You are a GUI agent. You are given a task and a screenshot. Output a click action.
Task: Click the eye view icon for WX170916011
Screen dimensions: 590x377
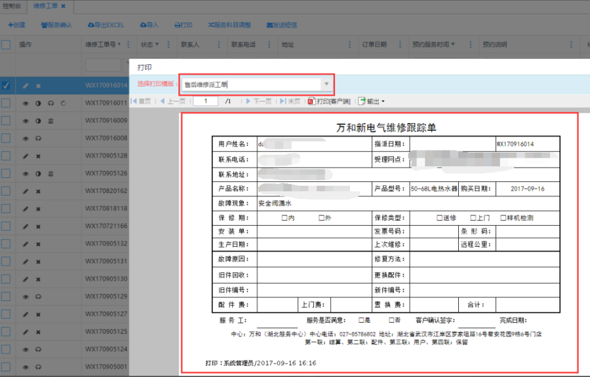(26, 103)
